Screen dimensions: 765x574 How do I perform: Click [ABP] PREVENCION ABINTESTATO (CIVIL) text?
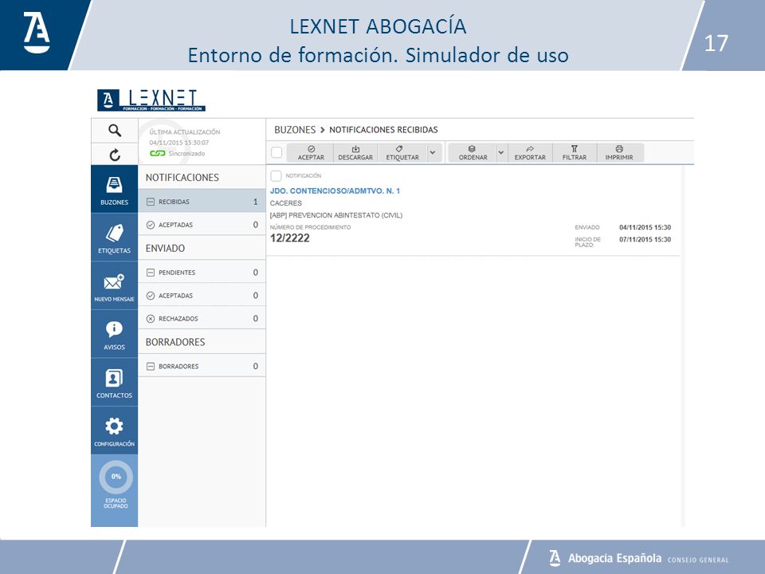point(336,215)
